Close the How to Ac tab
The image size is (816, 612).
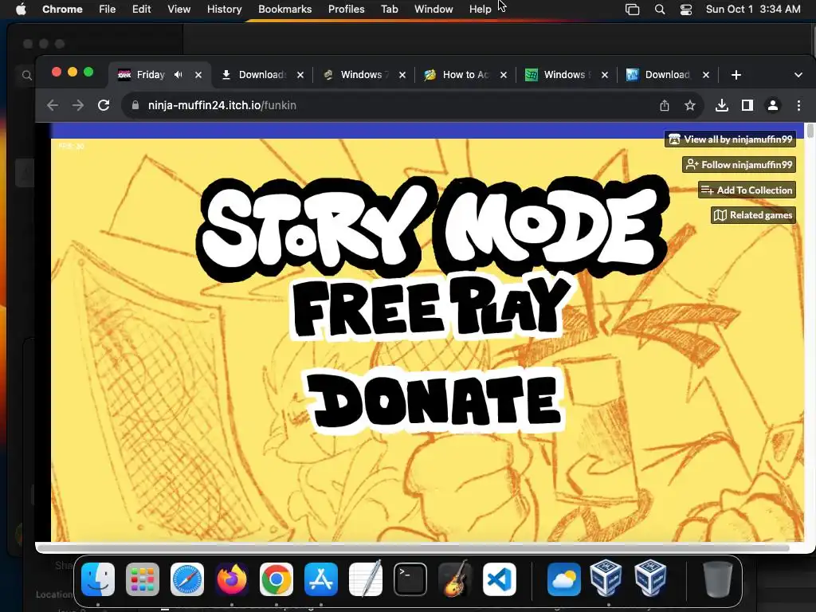pyautogui.click(x=504, y=75)
